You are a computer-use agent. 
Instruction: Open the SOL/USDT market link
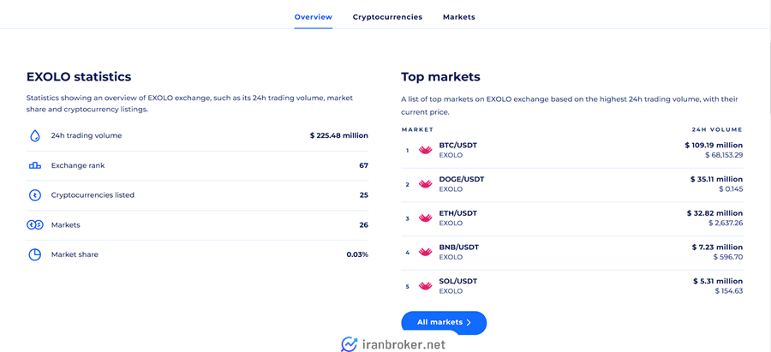pyautogui.click(x=457, y=281)
